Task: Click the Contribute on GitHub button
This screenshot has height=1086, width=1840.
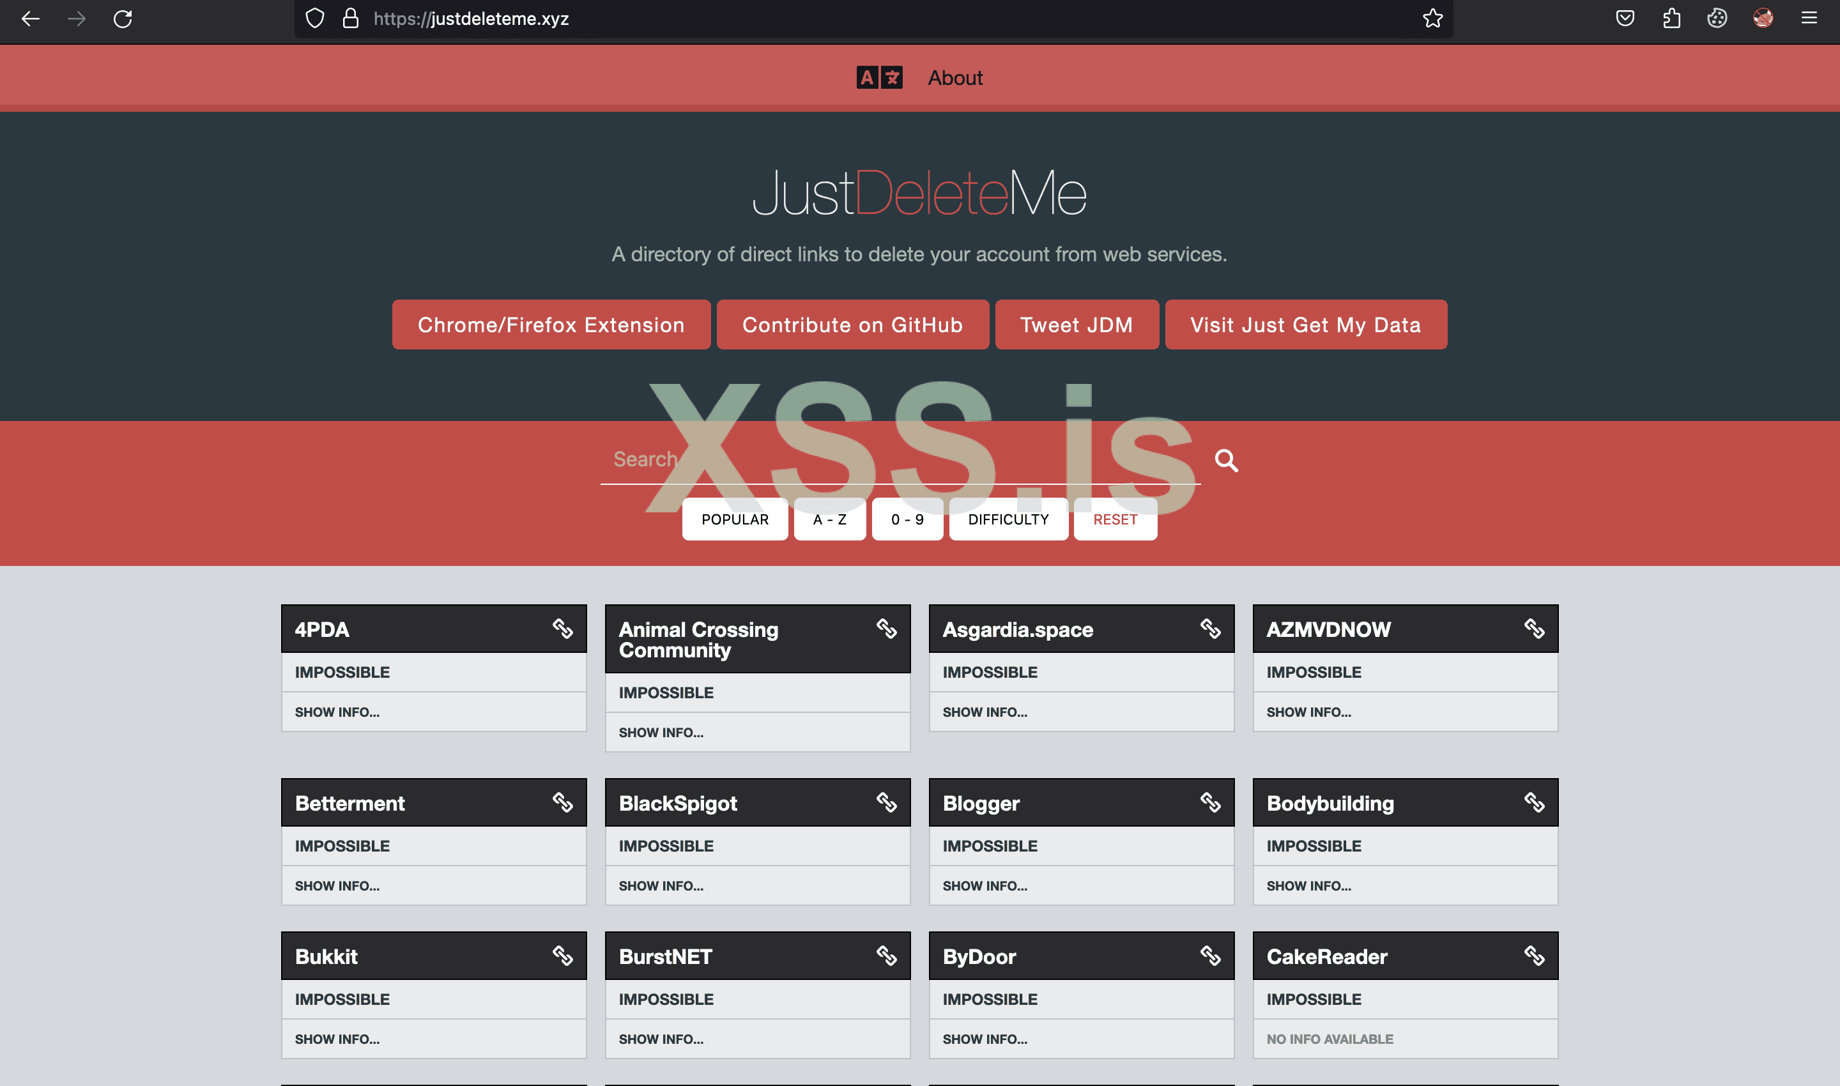Action: coord(853,324)
